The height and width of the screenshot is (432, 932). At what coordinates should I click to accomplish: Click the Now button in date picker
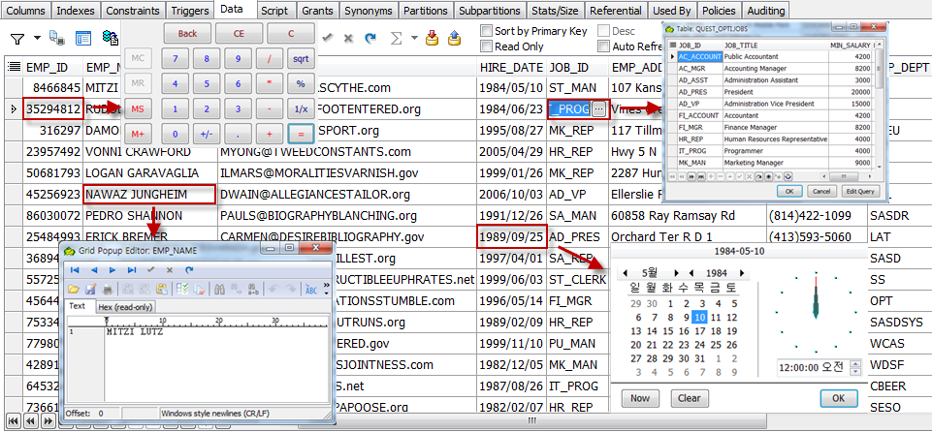639,398
